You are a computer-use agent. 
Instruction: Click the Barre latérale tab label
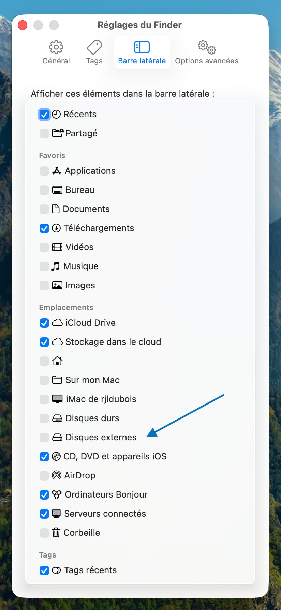coord(142,61)
